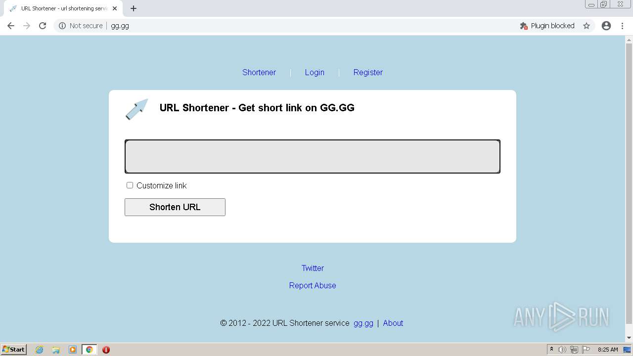Open the About footer link
Image resolution: width=633 pixels, height=356 pixels.
pyautogui.click(x=393, y=323)
